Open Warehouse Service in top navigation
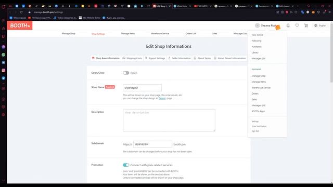Screen dimensions: 333x187 [160, 33]
